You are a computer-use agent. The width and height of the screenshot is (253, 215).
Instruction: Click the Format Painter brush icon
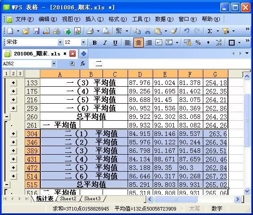pyautogui.click(x=174, y=31)
